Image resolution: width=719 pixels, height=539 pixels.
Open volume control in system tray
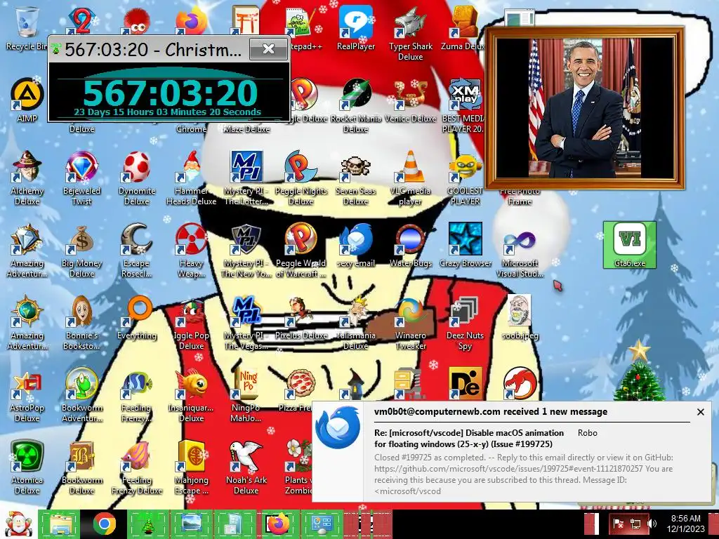[652, 524]
